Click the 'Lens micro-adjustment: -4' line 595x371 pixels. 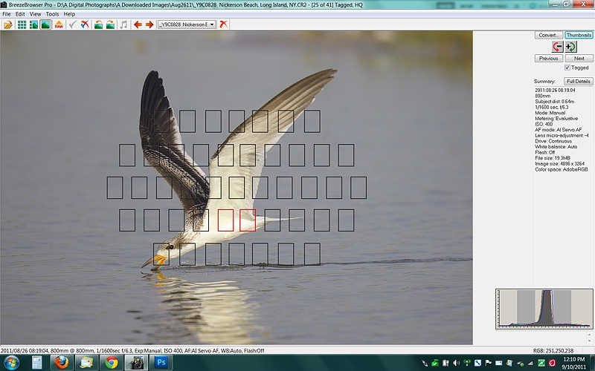pyautogui.click(x=562, y=136)
